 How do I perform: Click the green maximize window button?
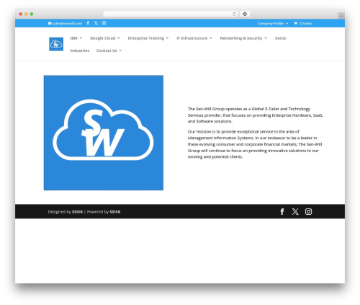coord(32,14)
